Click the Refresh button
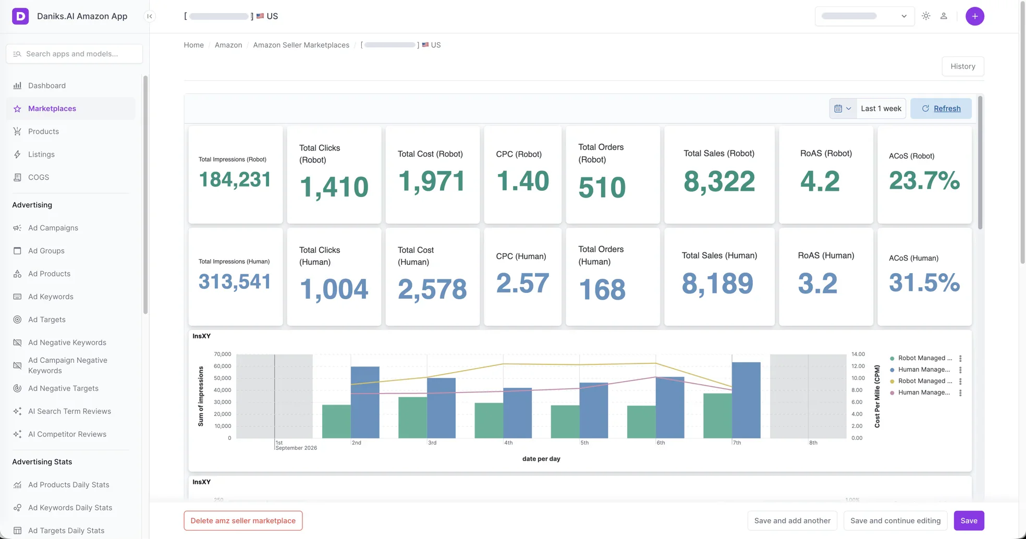This screenshot has height=539, width=1026. [941, 108]
